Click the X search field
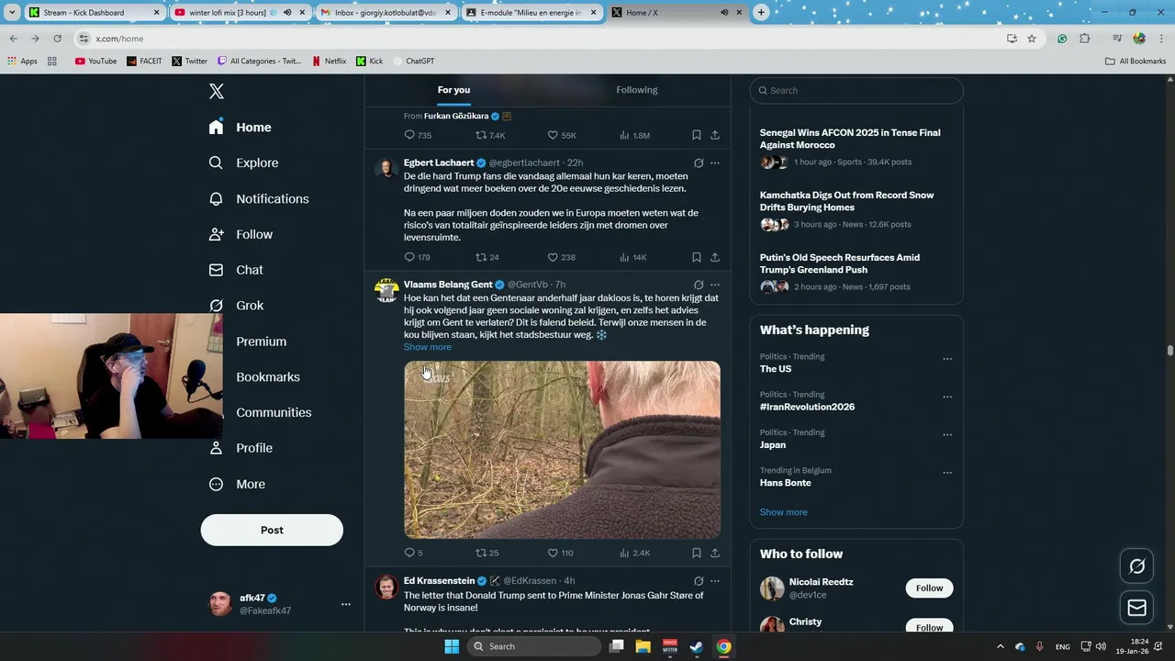This screenshot has height=661, width=1175. (856, 90)
